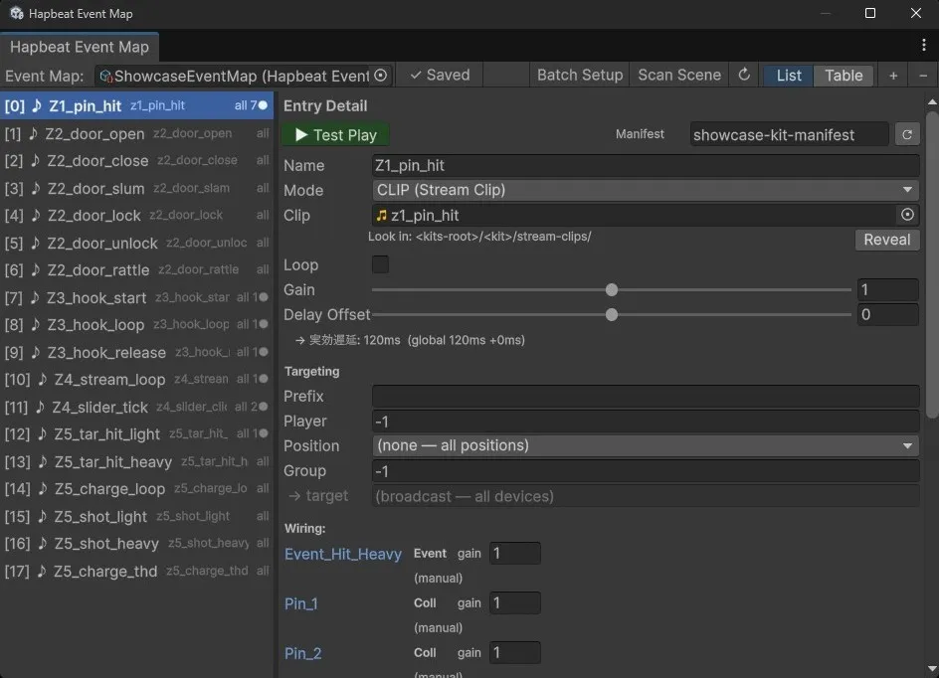Screen dimensions: 939x678
Task: Select the Z5_charge_thd entry
Action: click(136, 571)
